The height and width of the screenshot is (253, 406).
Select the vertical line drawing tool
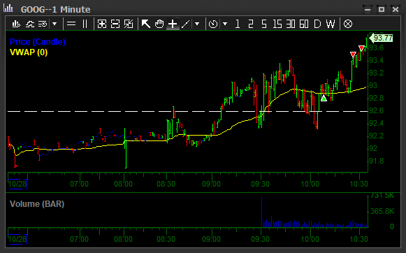85,24
